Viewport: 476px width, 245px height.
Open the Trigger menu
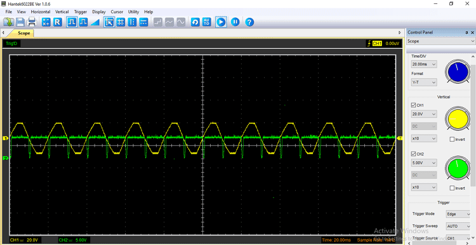pyautogui.click(x=81, y=12)
